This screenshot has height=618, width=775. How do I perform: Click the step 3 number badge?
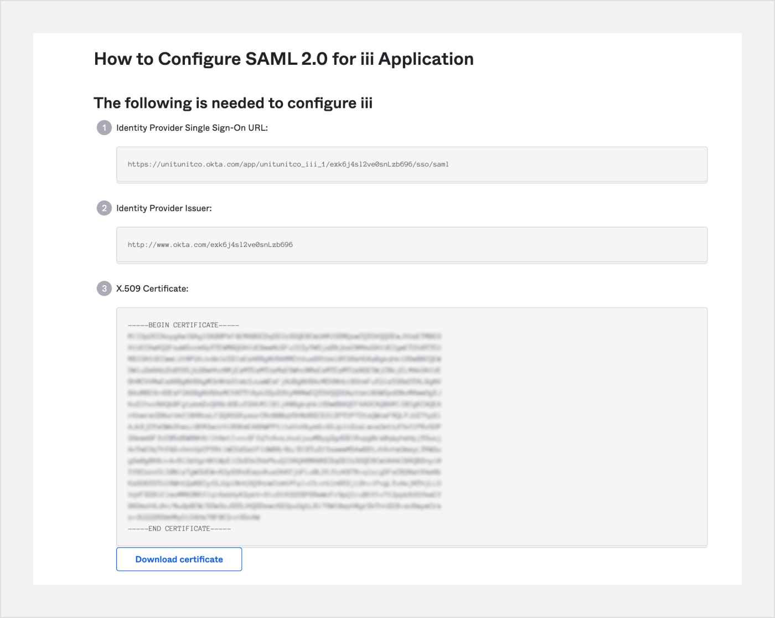click(104, 289)
